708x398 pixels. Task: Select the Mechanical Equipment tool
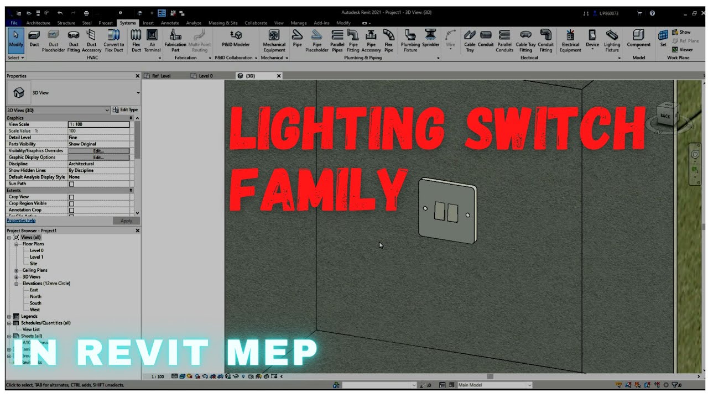[x=274, y=40]
